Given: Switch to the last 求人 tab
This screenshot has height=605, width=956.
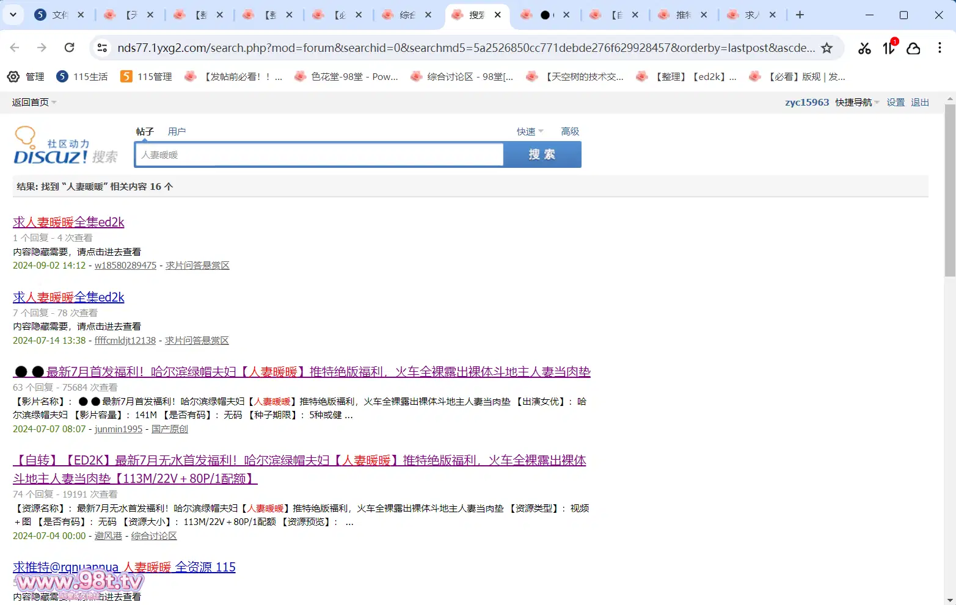Looking at the screenshot, I should [743, 15].
